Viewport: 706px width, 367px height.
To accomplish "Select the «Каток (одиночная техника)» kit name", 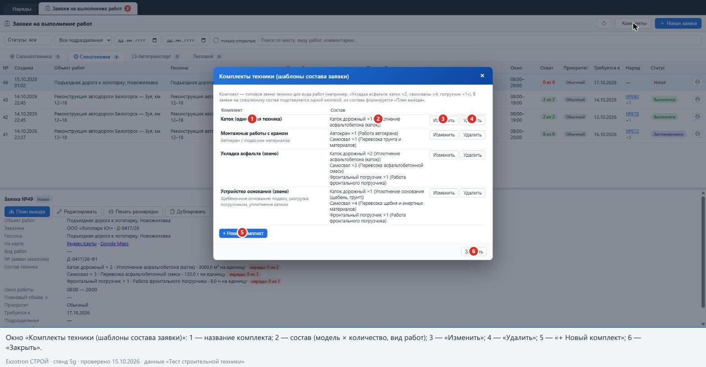I will pyautogui.click(x=251, y=119).
